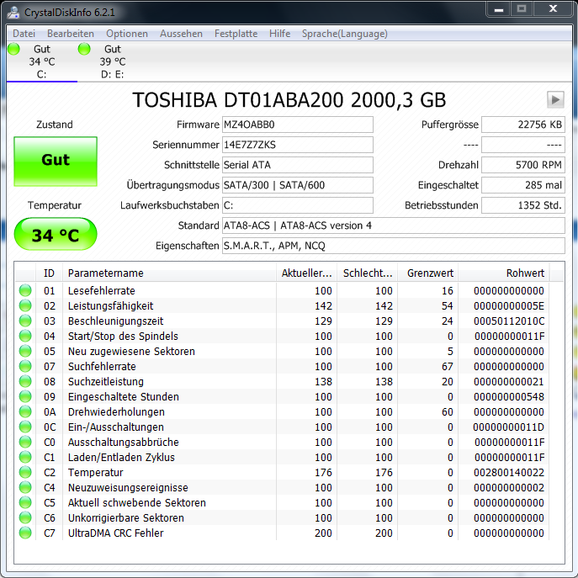Click the Parametername column header
Screen dimensions: 578x578
170,273
